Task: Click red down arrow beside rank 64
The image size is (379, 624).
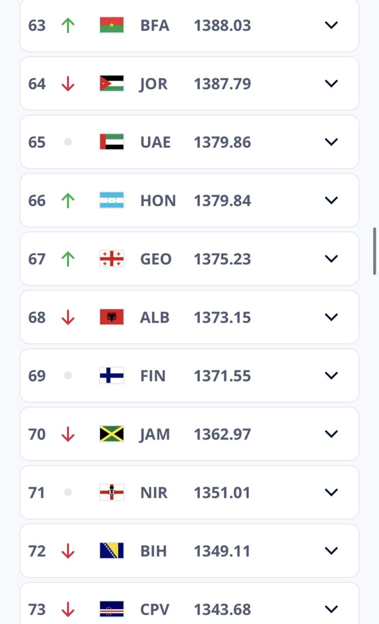Action: (68, 84)
